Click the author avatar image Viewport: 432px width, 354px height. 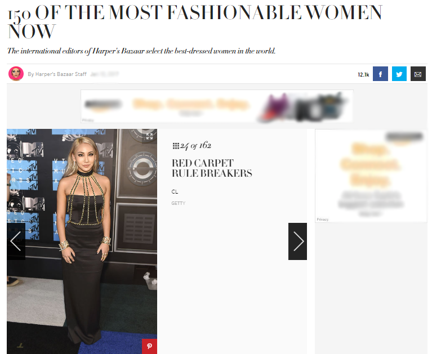coord(16,74)
